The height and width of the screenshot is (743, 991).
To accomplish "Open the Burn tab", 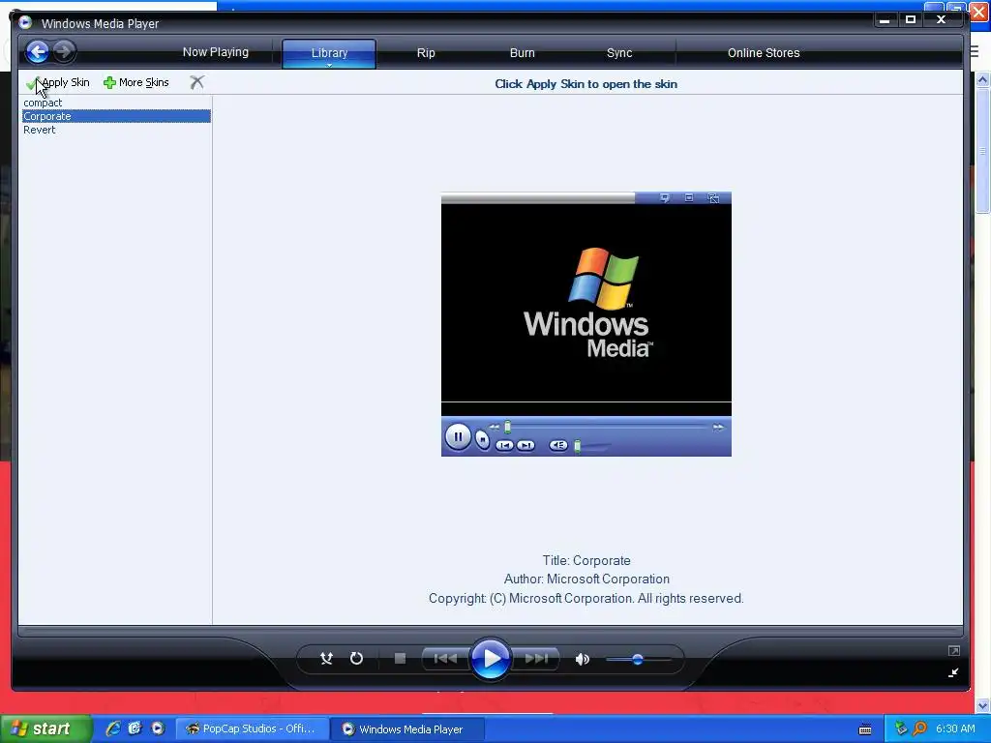I will point(522,53).
